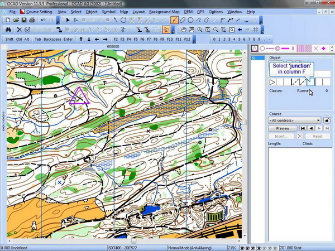Expand the symbol box scroll arrows
This screenshot has height=251, width=335.
[332, 49]
